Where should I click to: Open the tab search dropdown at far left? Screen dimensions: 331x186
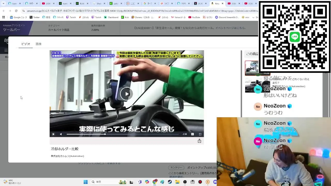pyautogui.click(x=3, y=4)
